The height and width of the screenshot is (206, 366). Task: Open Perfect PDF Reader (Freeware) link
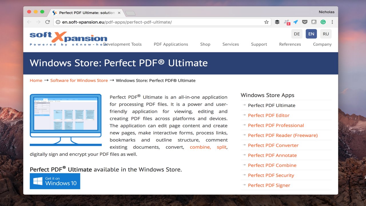click(x=283, y=135)
